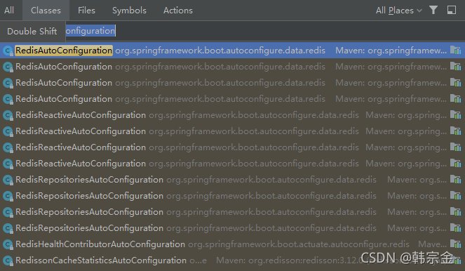Image resolution: width=465 pixels, height=271 pixels.
Task: Open the Files tab
Action: (86, 11)
